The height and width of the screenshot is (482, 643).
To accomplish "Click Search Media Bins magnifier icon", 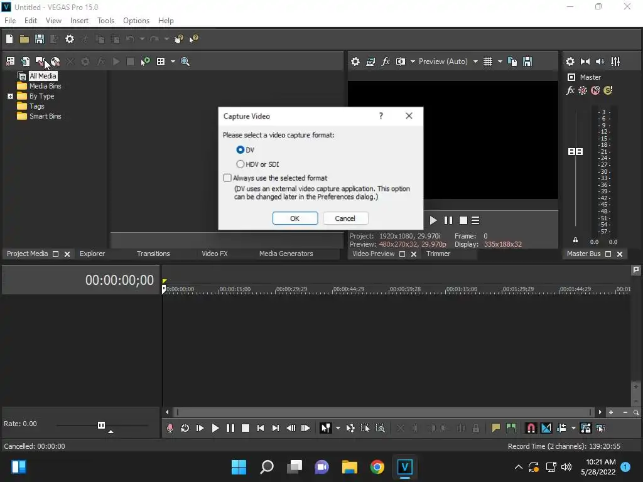I will tap(185, 62).
